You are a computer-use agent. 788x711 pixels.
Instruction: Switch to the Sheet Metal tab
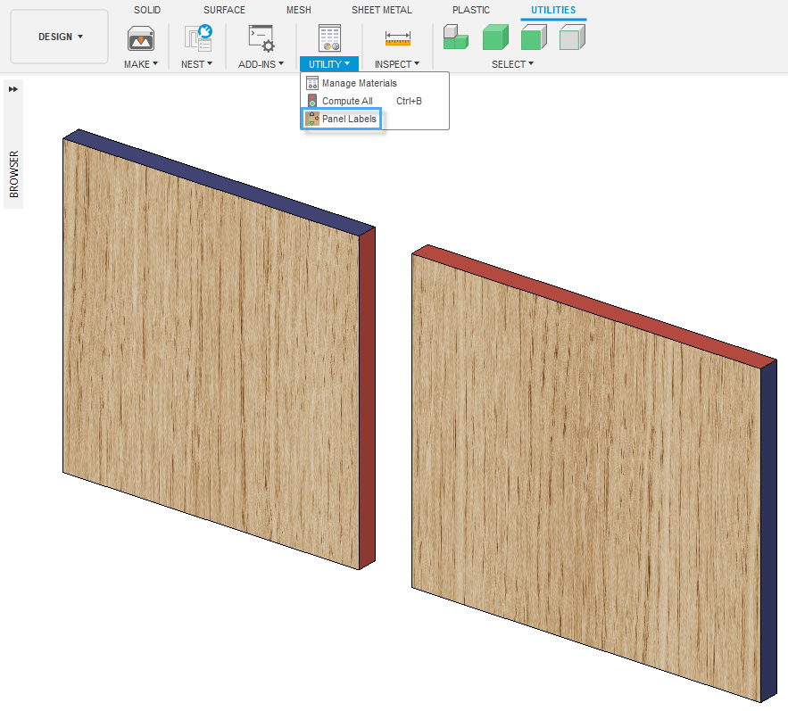pos(381,10)
